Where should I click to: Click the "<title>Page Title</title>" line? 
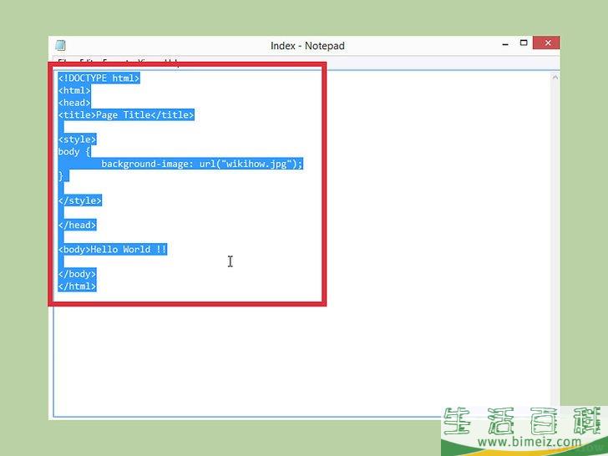(126, 114)
